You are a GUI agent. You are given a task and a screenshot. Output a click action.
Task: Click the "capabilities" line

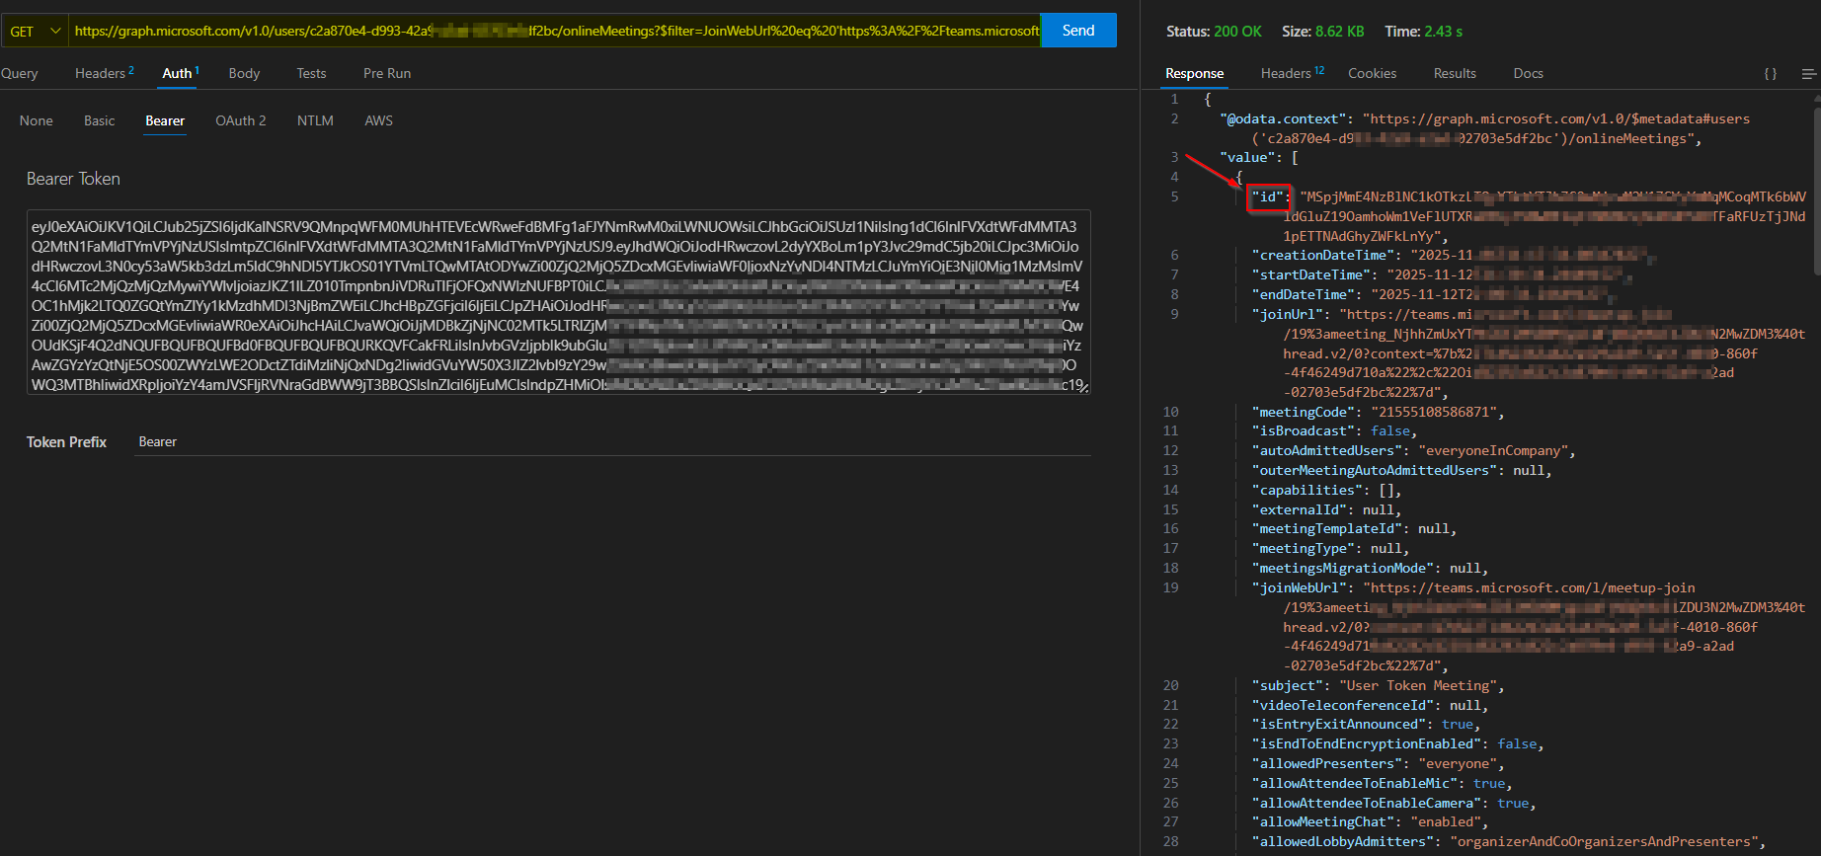(1326, 490)
